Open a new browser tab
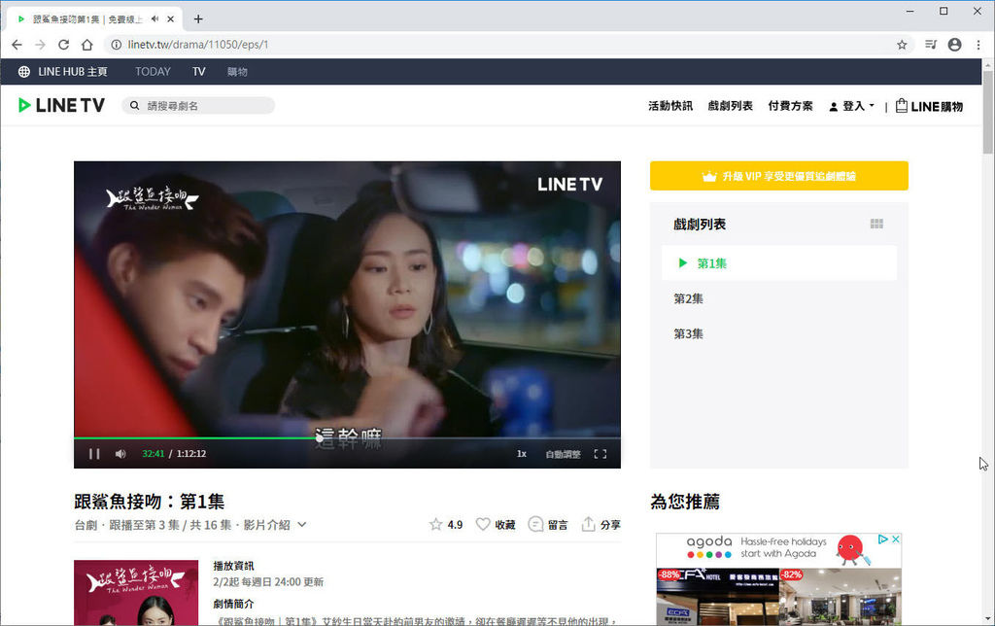The width and height of the screenshot is (995, 626). 198,19
